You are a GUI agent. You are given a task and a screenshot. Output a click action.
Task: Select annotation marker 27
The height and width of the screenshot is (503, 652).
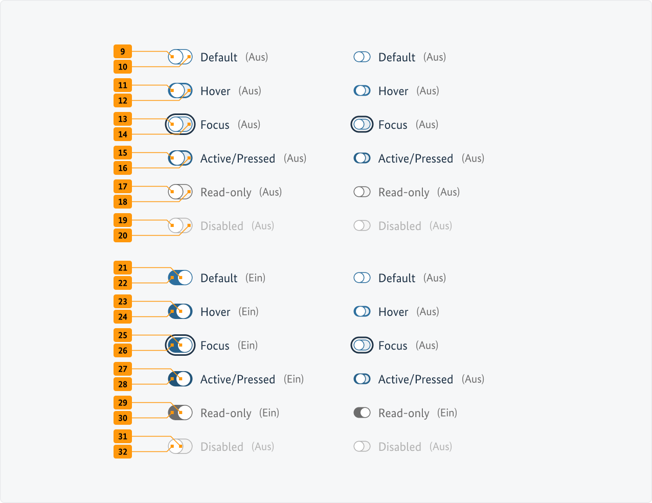(x=122, y=369)
